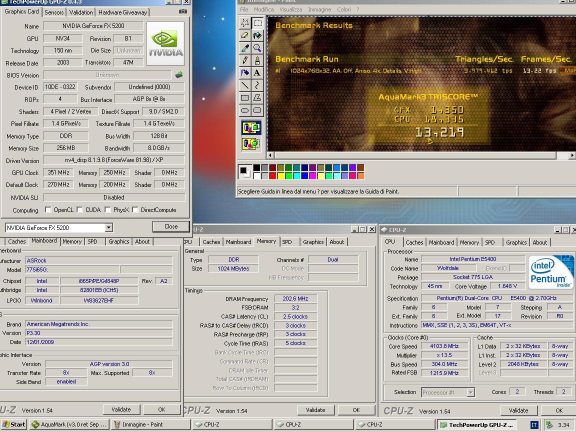576x432 pixels.
Task: Choose the Fill With Color bucket tool
Action: point(257,35)
